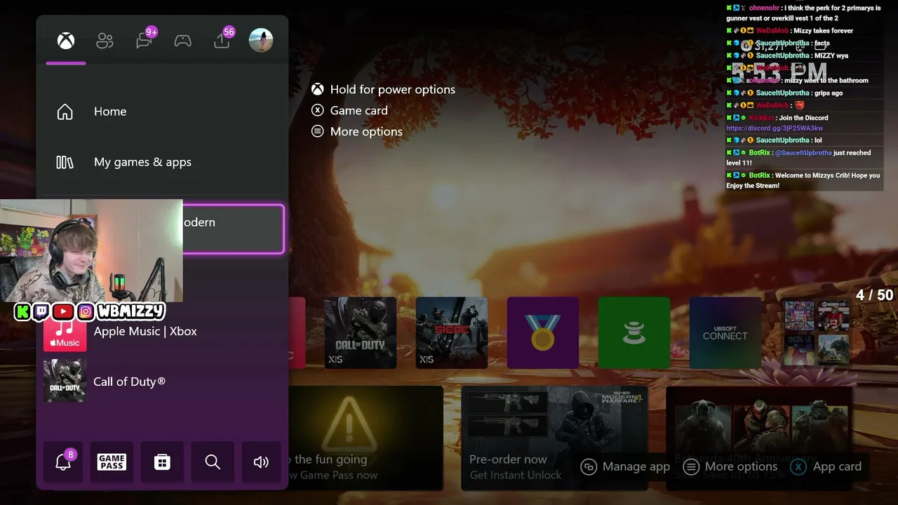Click the 'App card' hint
Viewport: 898px width, 505px height.
click(x=826, y=466)
